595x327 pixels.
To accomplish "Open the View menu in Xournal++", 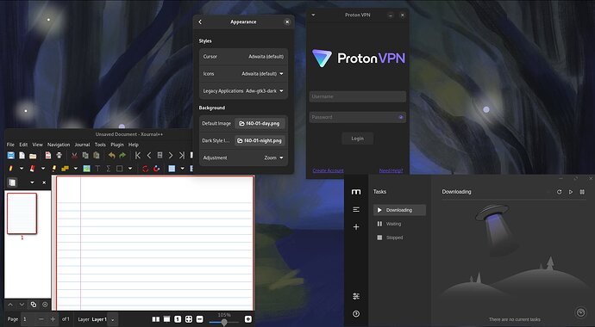I will coord(38,145).
